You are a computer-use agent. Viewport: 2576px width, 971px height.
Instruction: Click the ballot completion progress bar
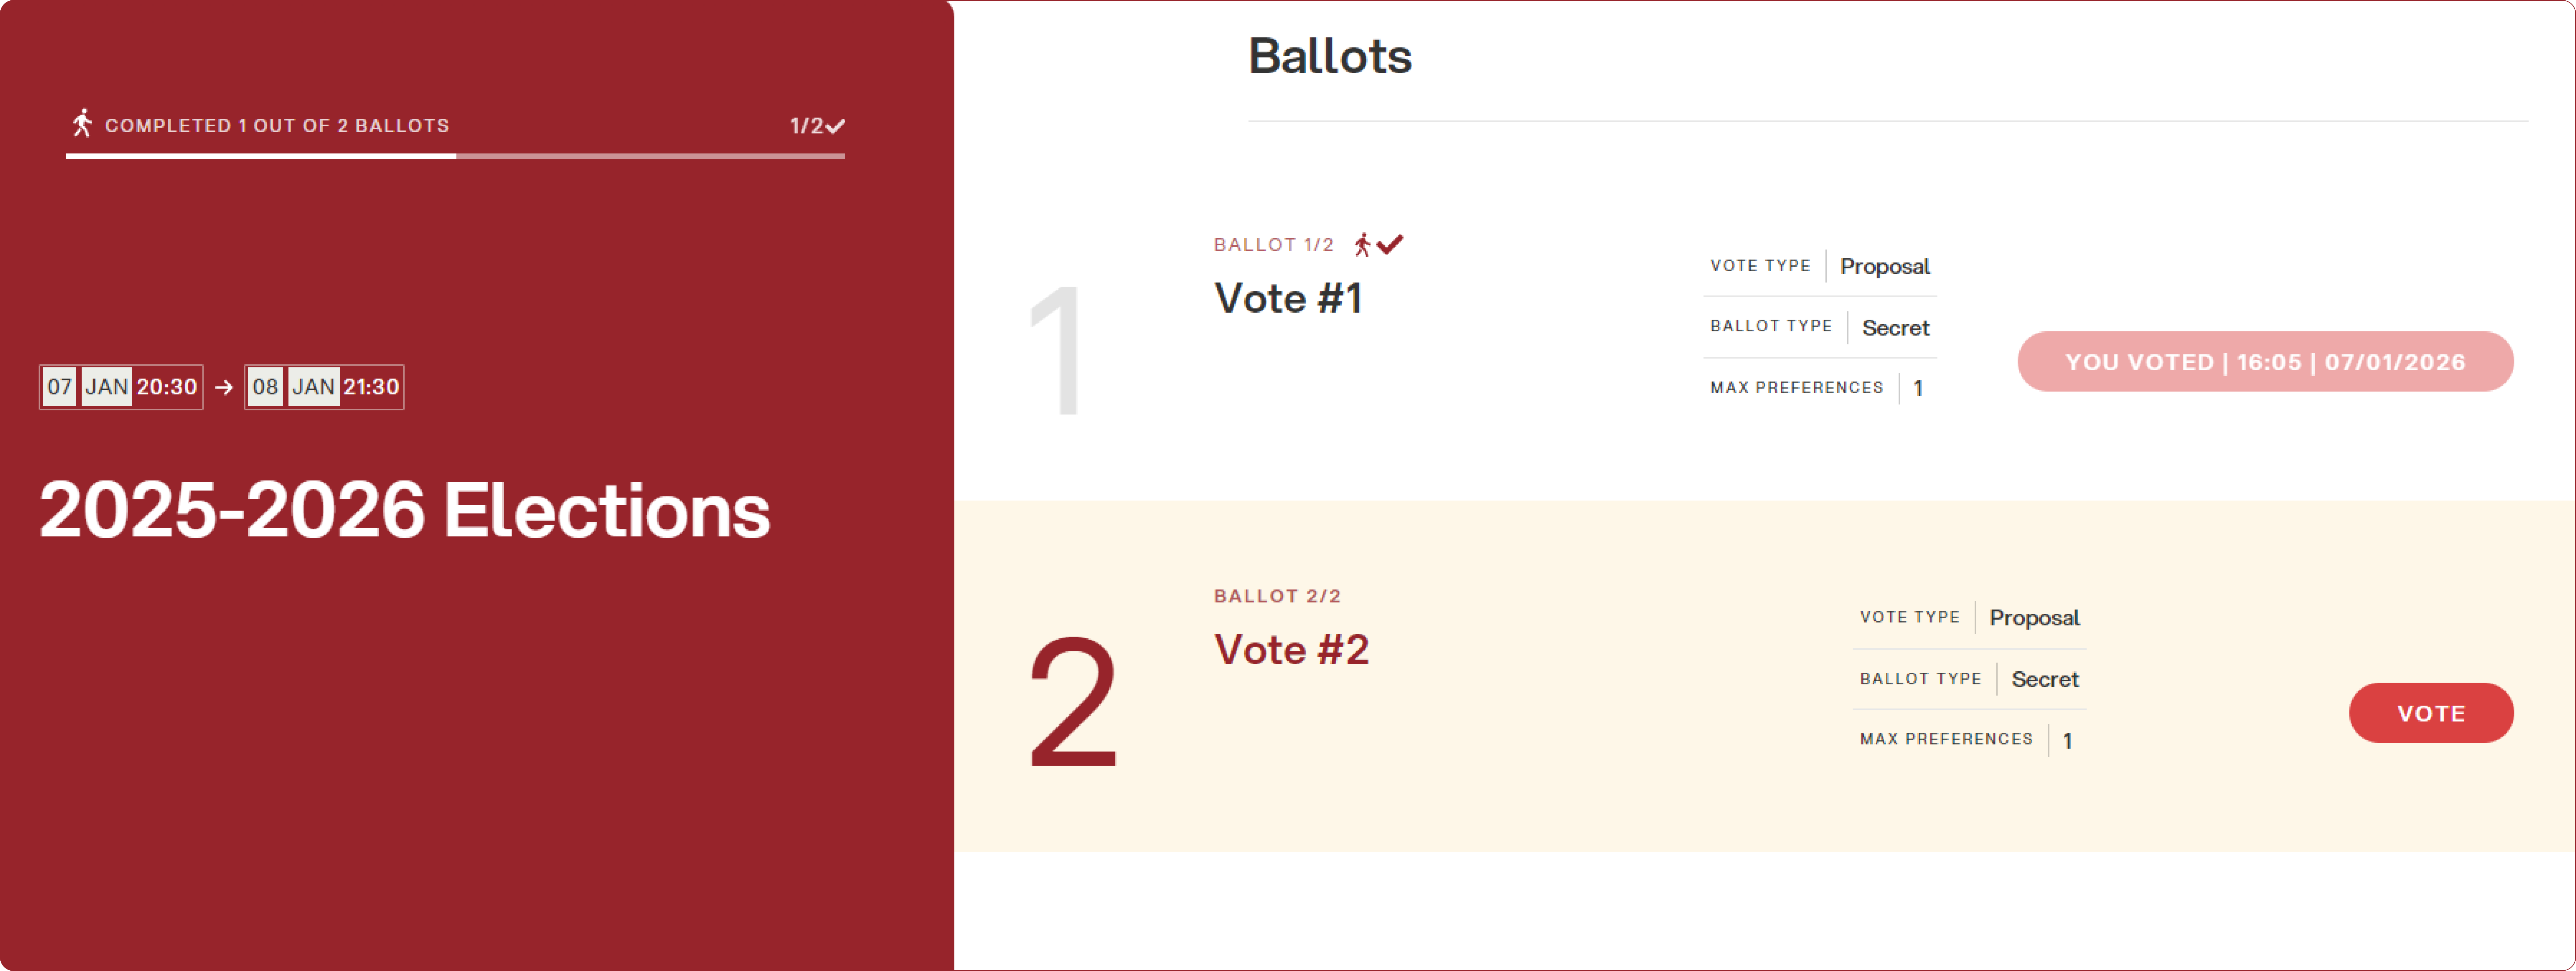click(455, 156)
